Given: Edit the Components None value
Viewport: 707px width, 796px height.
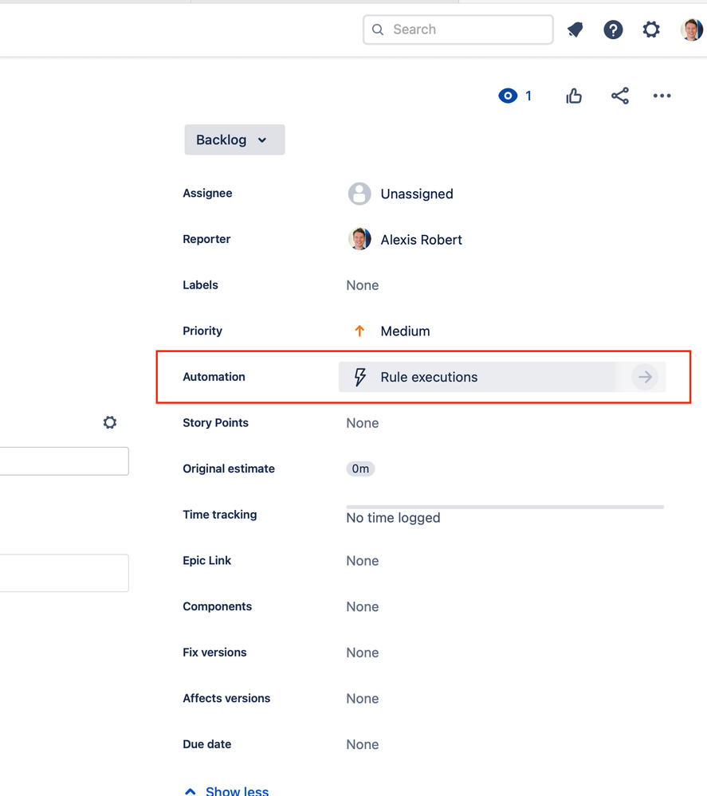Looking at the screenshot, I should point(362,606).
